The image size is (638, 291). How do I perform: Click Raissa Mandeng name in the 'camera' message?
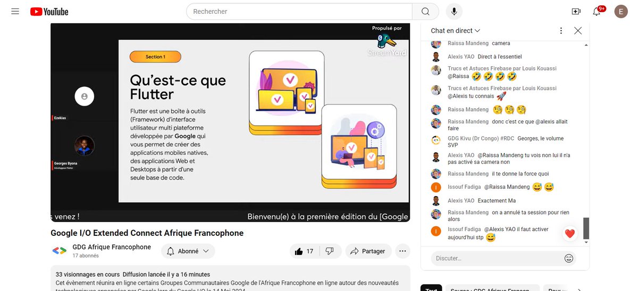pos(468,43)
